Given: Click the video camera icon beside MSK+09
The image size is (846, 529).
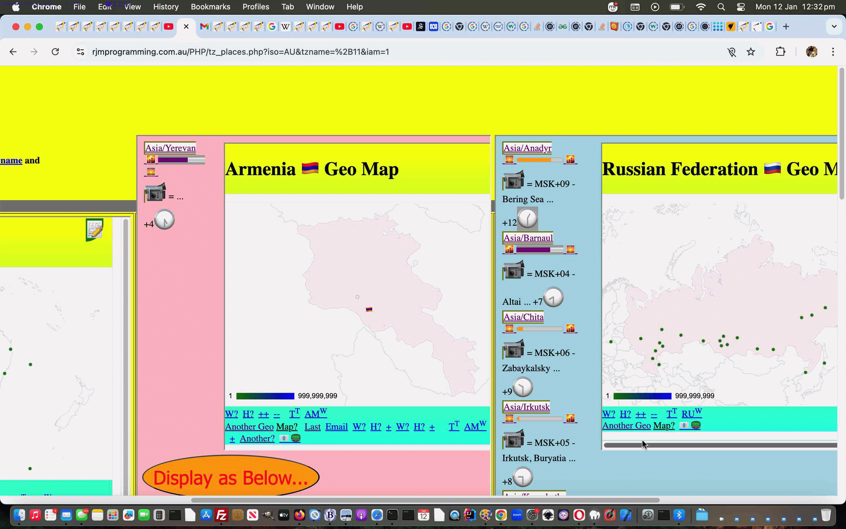Looking at the screenshot, I should (x=514, y=181).
